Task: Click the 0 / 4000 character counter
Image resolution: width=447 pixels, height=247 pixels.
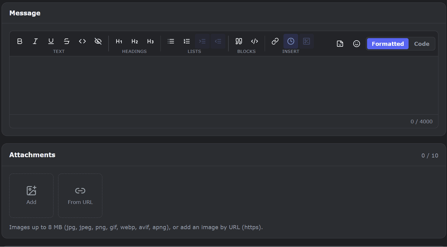Action: click(x=421, y=122)
